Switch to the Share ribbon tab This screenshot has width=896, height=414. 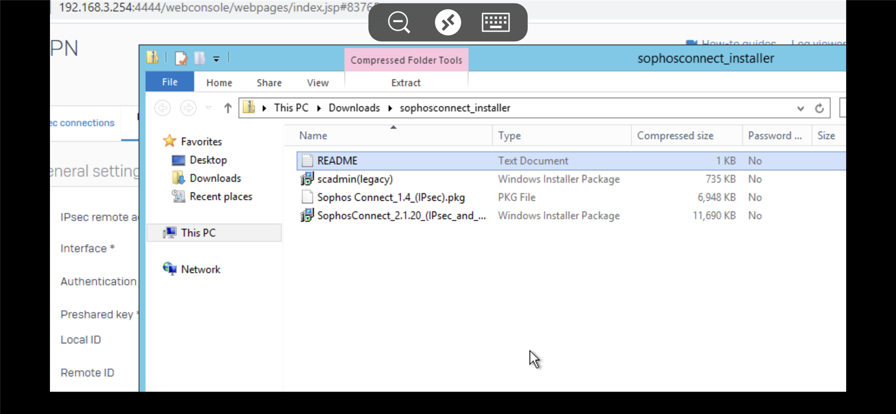[269, 83]
